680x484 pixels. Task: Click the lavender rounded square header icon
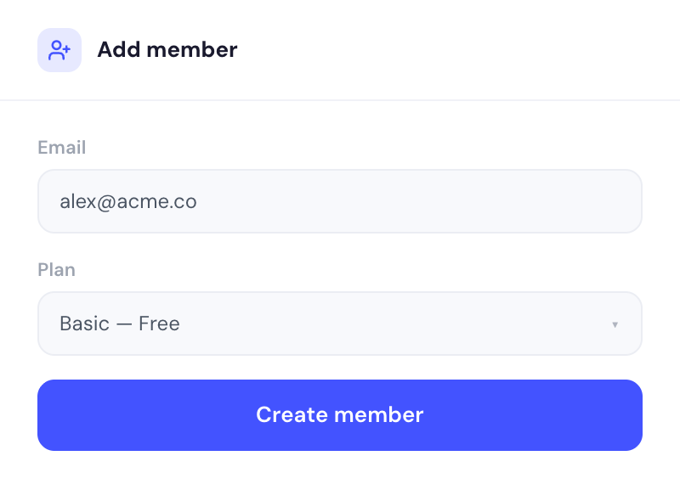coord(59,50)
